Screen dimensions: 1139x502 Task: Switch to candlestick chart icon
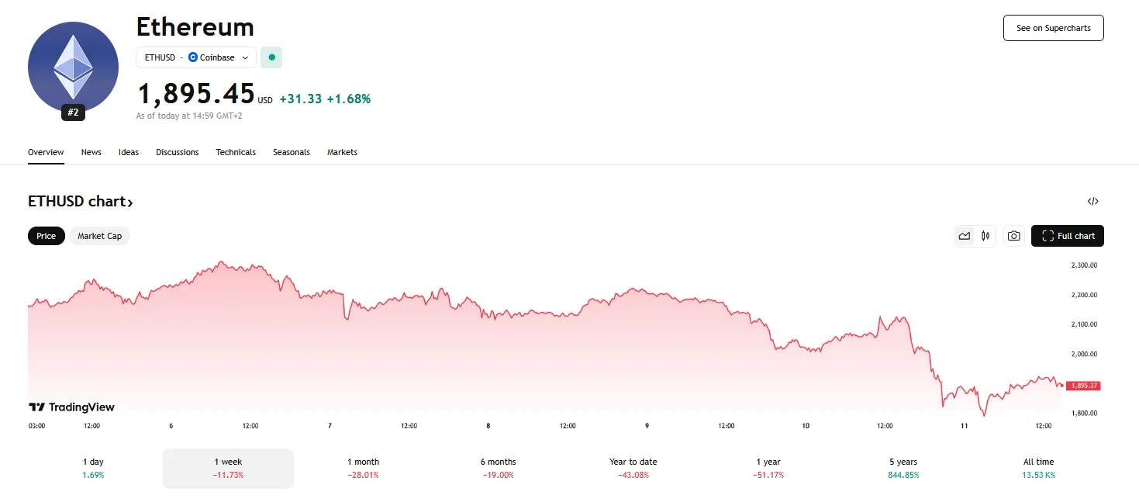click(x=985, y=236)
